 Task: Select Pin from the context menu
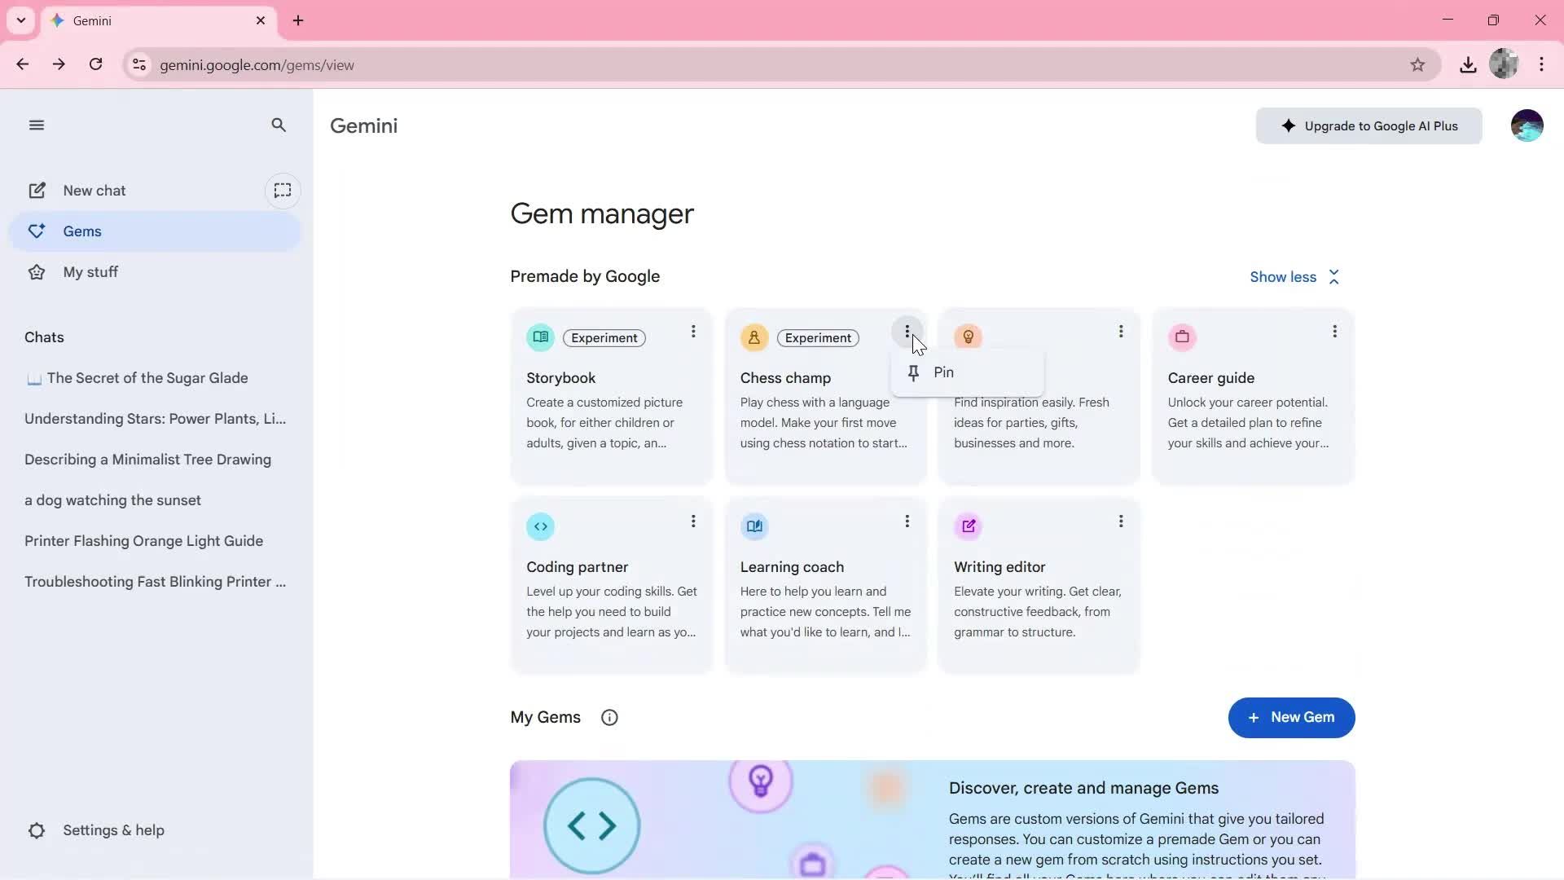coord(942,372)
